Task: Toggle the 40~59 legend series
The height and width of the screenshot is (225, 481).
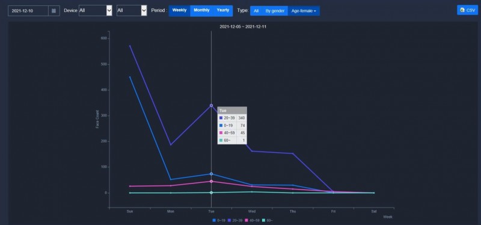Action: click(253, 220)
